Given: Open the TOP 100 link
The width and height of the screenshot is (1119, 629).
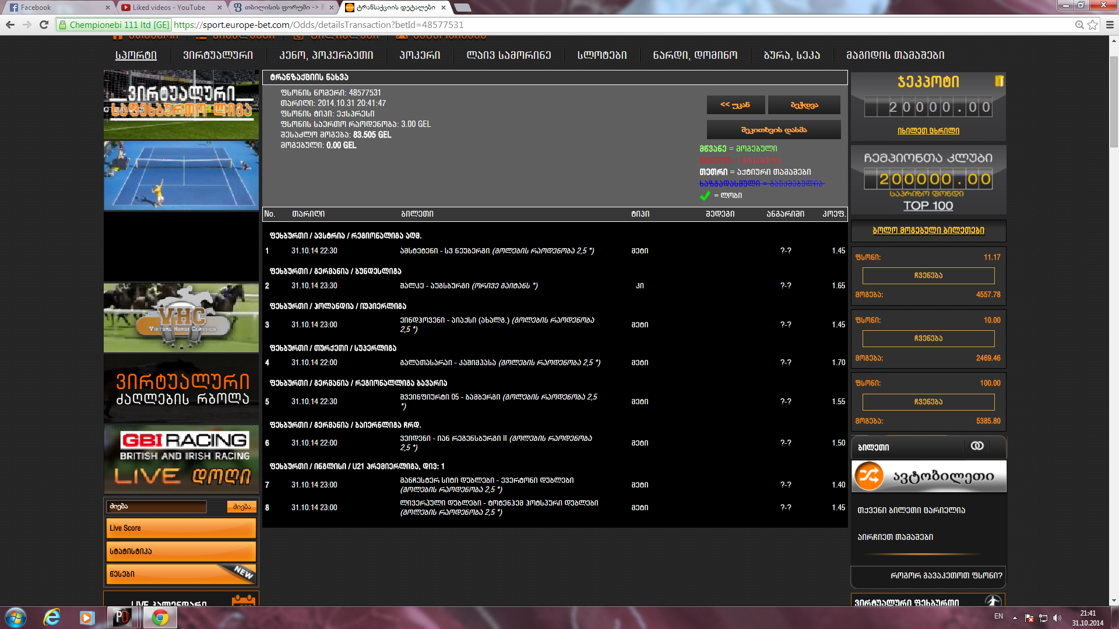Looking at the screenshot, I should pos(928,206).
